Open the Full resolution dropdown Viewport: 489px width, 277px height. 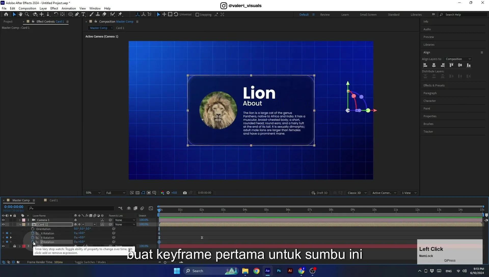[116, 193]
